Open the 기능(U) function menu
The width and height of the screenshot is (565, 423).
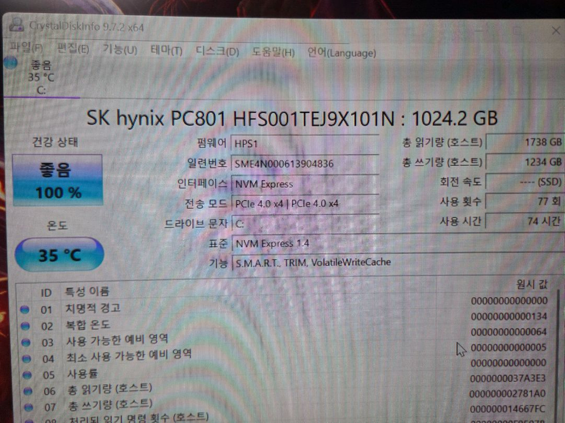118,50
